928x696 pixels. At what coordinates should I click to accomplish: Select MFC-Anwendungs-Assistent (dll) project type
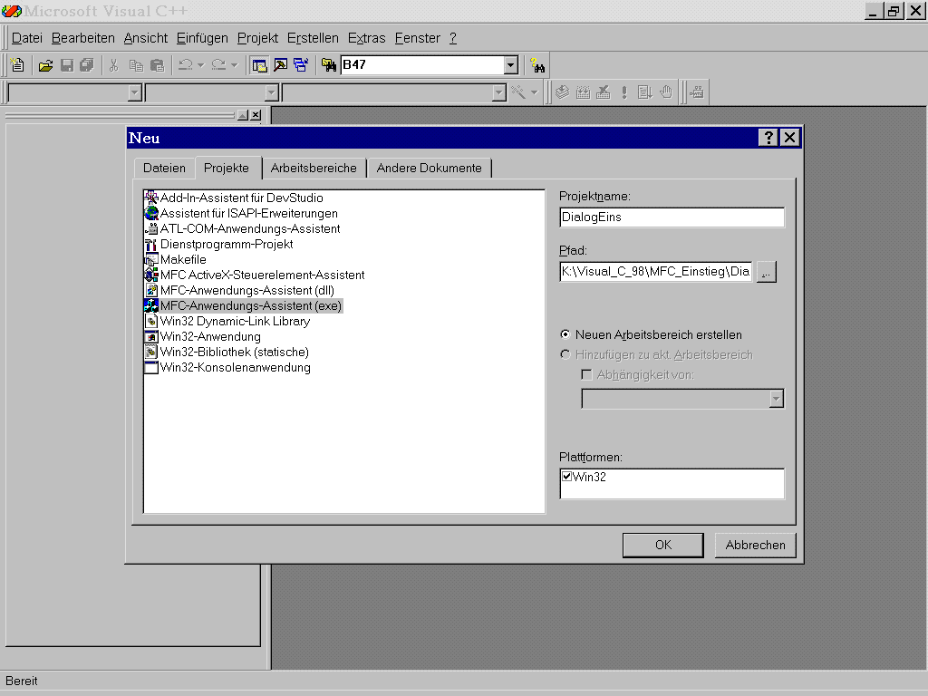pos(246,290)
